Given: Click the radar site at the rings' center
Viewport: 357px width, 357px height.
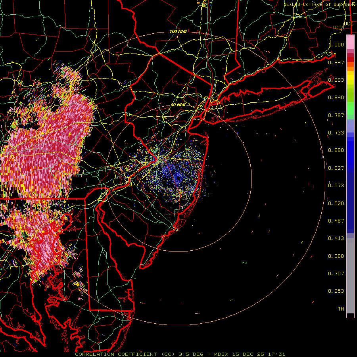Looking at the screenshot, I should click(178, 178).
